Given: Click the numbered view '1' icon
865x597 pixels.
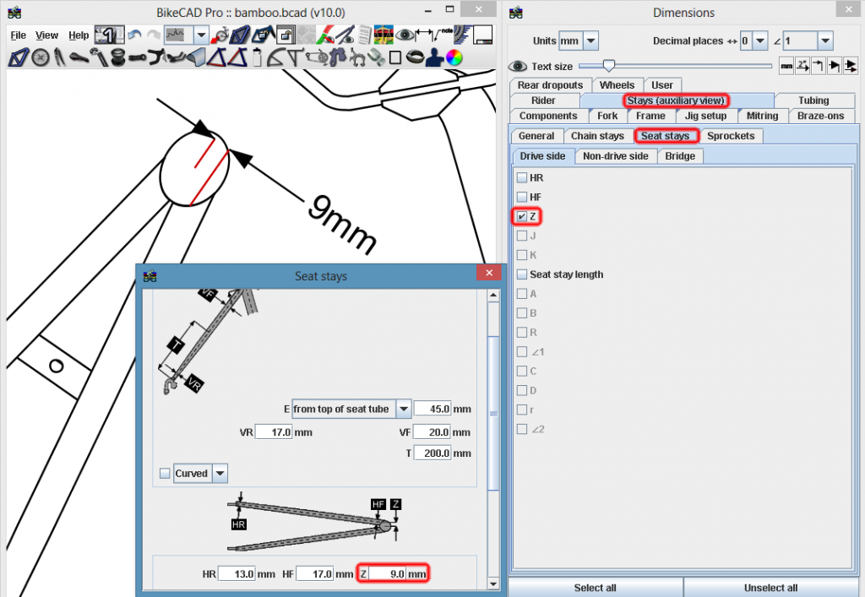Looking at the screenshot, I should 109,35.
